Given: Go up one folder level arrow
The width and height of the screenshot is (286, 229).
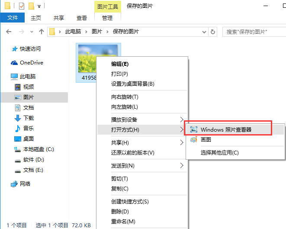Looking at the screenshot, I should pyautogui.click(x=42, y=32).
